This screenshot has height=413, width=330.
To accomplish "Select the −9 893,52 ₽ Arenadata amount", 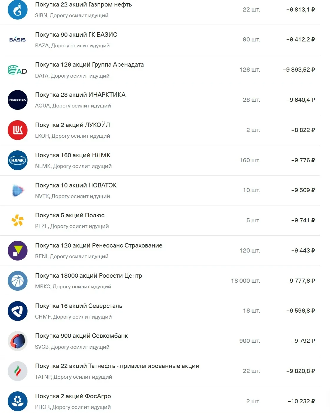I will [299, 70].
